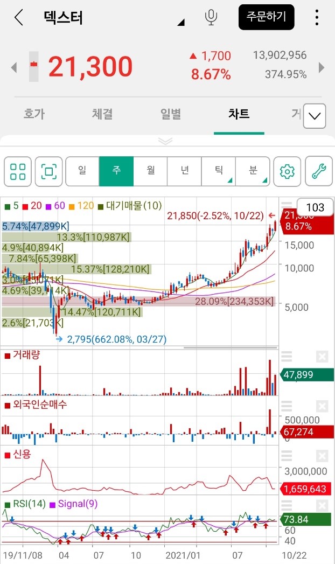This screenshot has width=335, height=564.
Task: Tap the chart horizontal scrollbar
Action: tap(231, 348)
